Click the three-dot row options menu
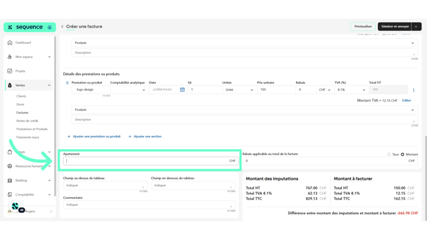The height and width of the screenshot is (240, 427). pyautogui.click(x=413, y=90)
